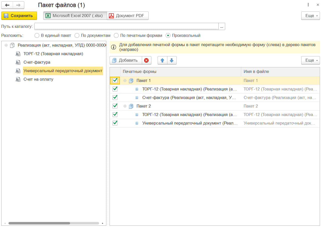This screenshot has height=227, width=322.
Task: Select the По документам radio option
Action: pyautogui.click(x=77, y=36)
